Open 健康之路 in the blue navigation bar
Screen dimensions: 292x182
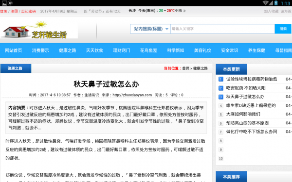coord(68,50)
